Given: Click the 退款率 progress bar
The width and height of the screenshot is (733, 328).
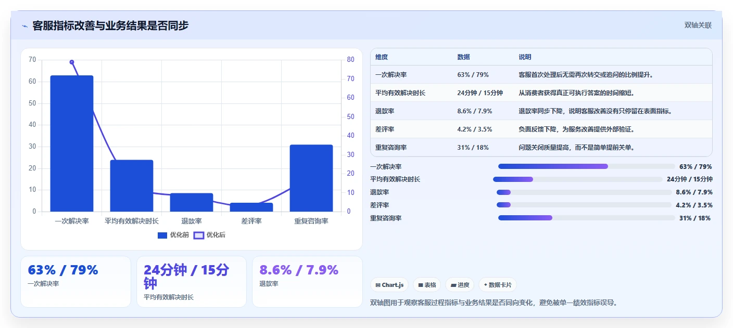Looking at the screenshot, I should coord(584,192).
